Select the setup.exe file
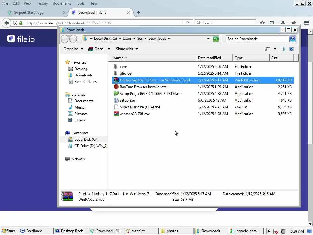The width and height of the screenshot is (313, 235). tap(203, 100)
